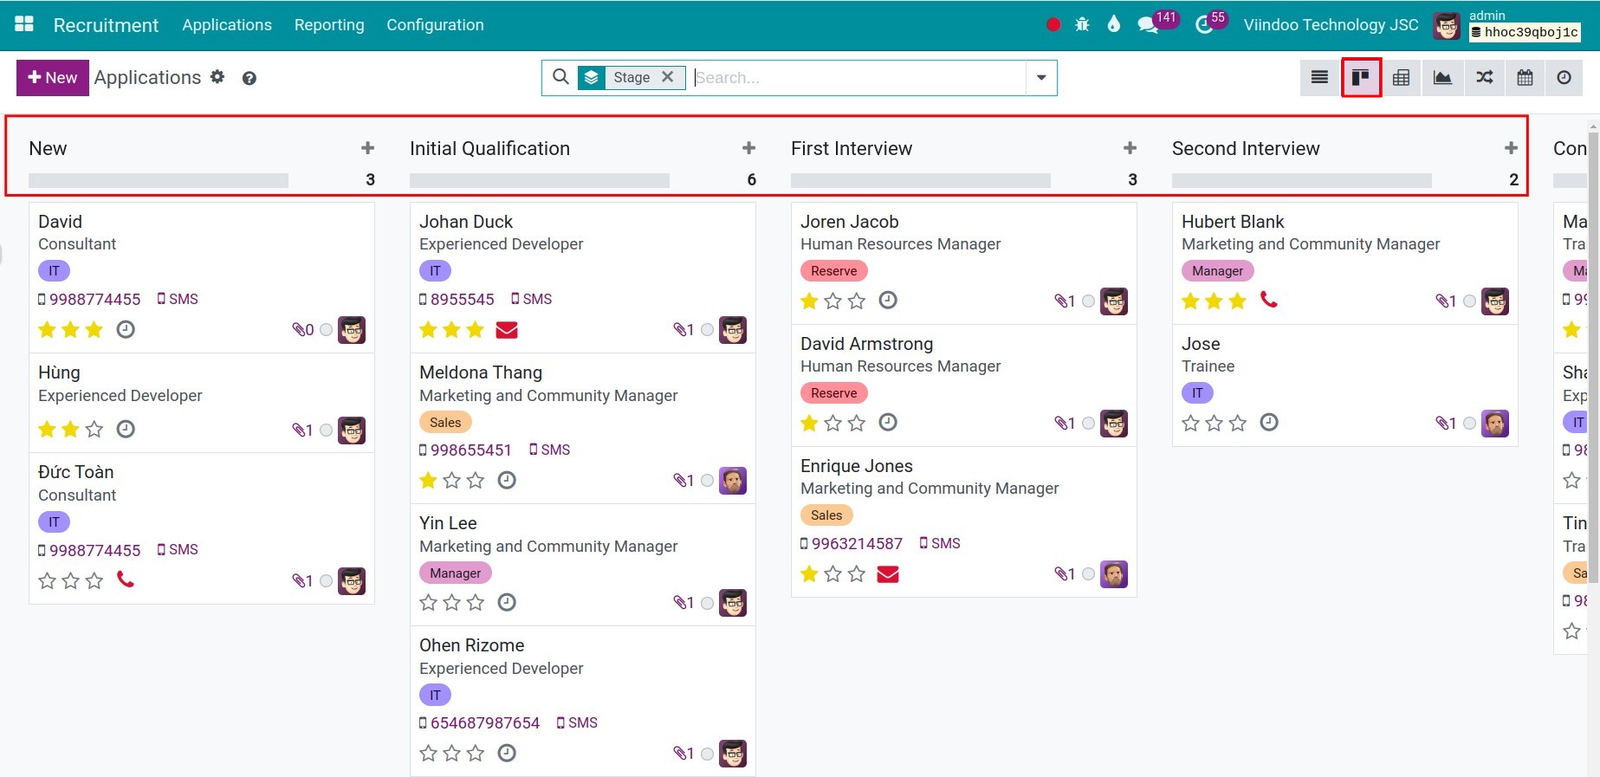Viewport: 1600px width, 777px height.
Task: Switch to list view
Action: point(1319,78)
